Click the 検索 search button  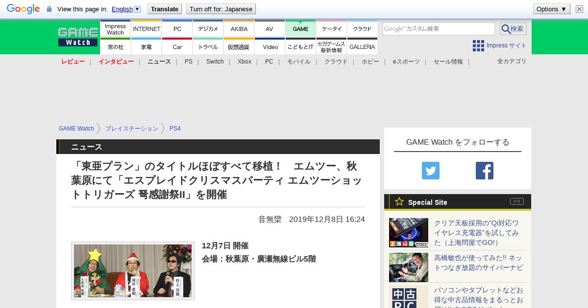click(x=513, y=29)
